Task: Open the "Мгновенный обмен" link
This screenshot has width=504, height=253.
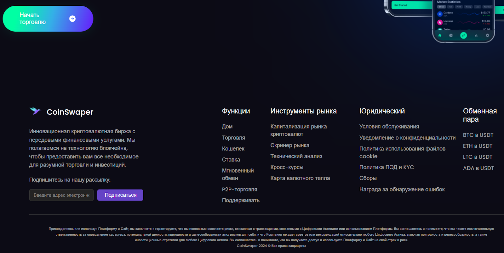Action: point(238,174)
